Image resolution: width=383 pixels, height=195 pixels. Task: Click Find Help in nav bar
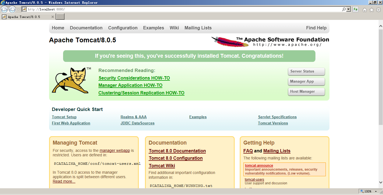(x=316, y=28)
